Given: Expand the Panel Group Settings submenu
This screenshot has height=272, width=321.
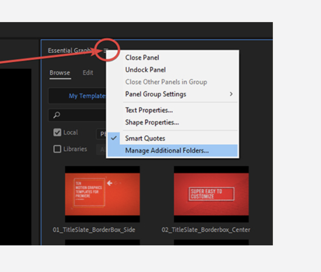Looking at the screenshot, I should [156, 94].
